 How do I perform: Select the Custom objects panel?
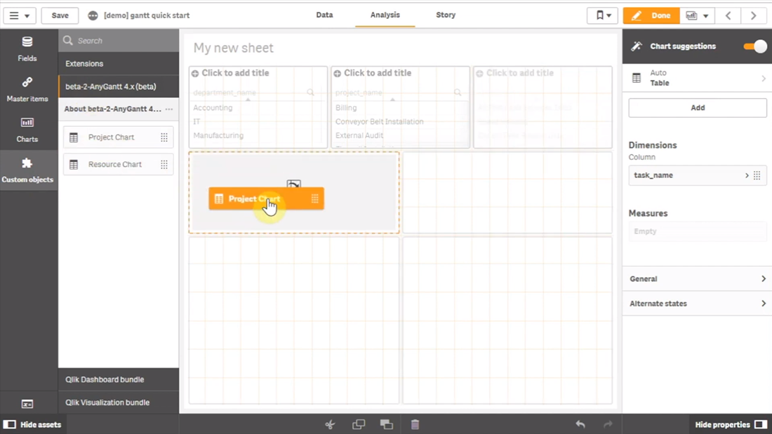tap(28, 170)
